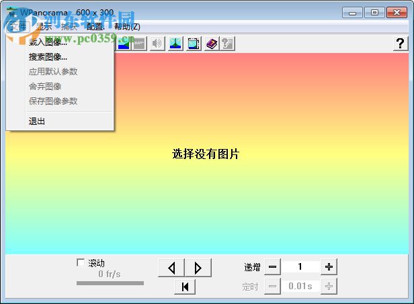The image size is (414, 304).
Task: Click the 选择没有图片 message text
Action: 206,154
